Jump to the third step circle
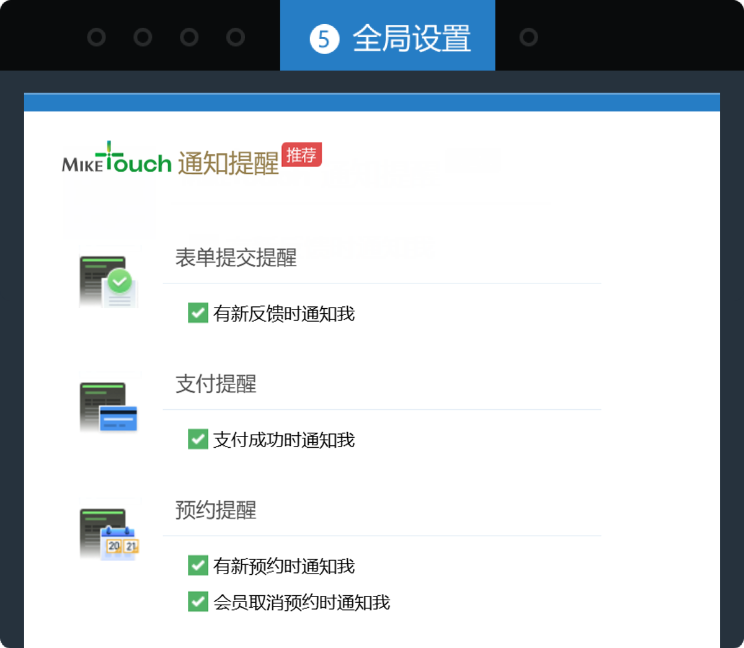 [x=189, y=37]
